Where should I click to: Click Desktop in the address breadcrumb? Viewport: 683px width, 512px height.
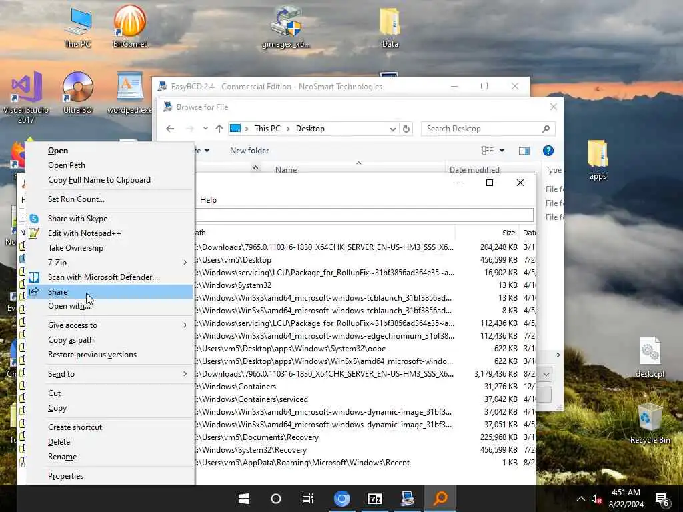tap(310, 129)
